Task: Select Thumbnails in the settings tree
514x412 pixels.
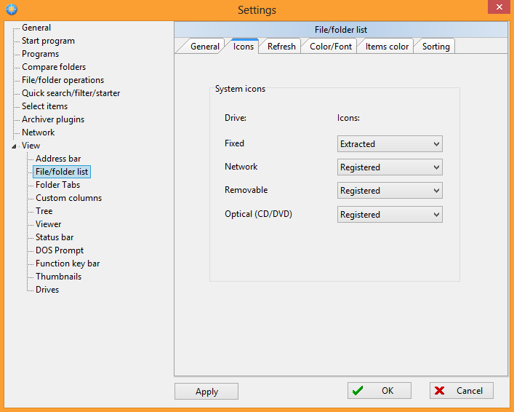Action: [58, 277]
